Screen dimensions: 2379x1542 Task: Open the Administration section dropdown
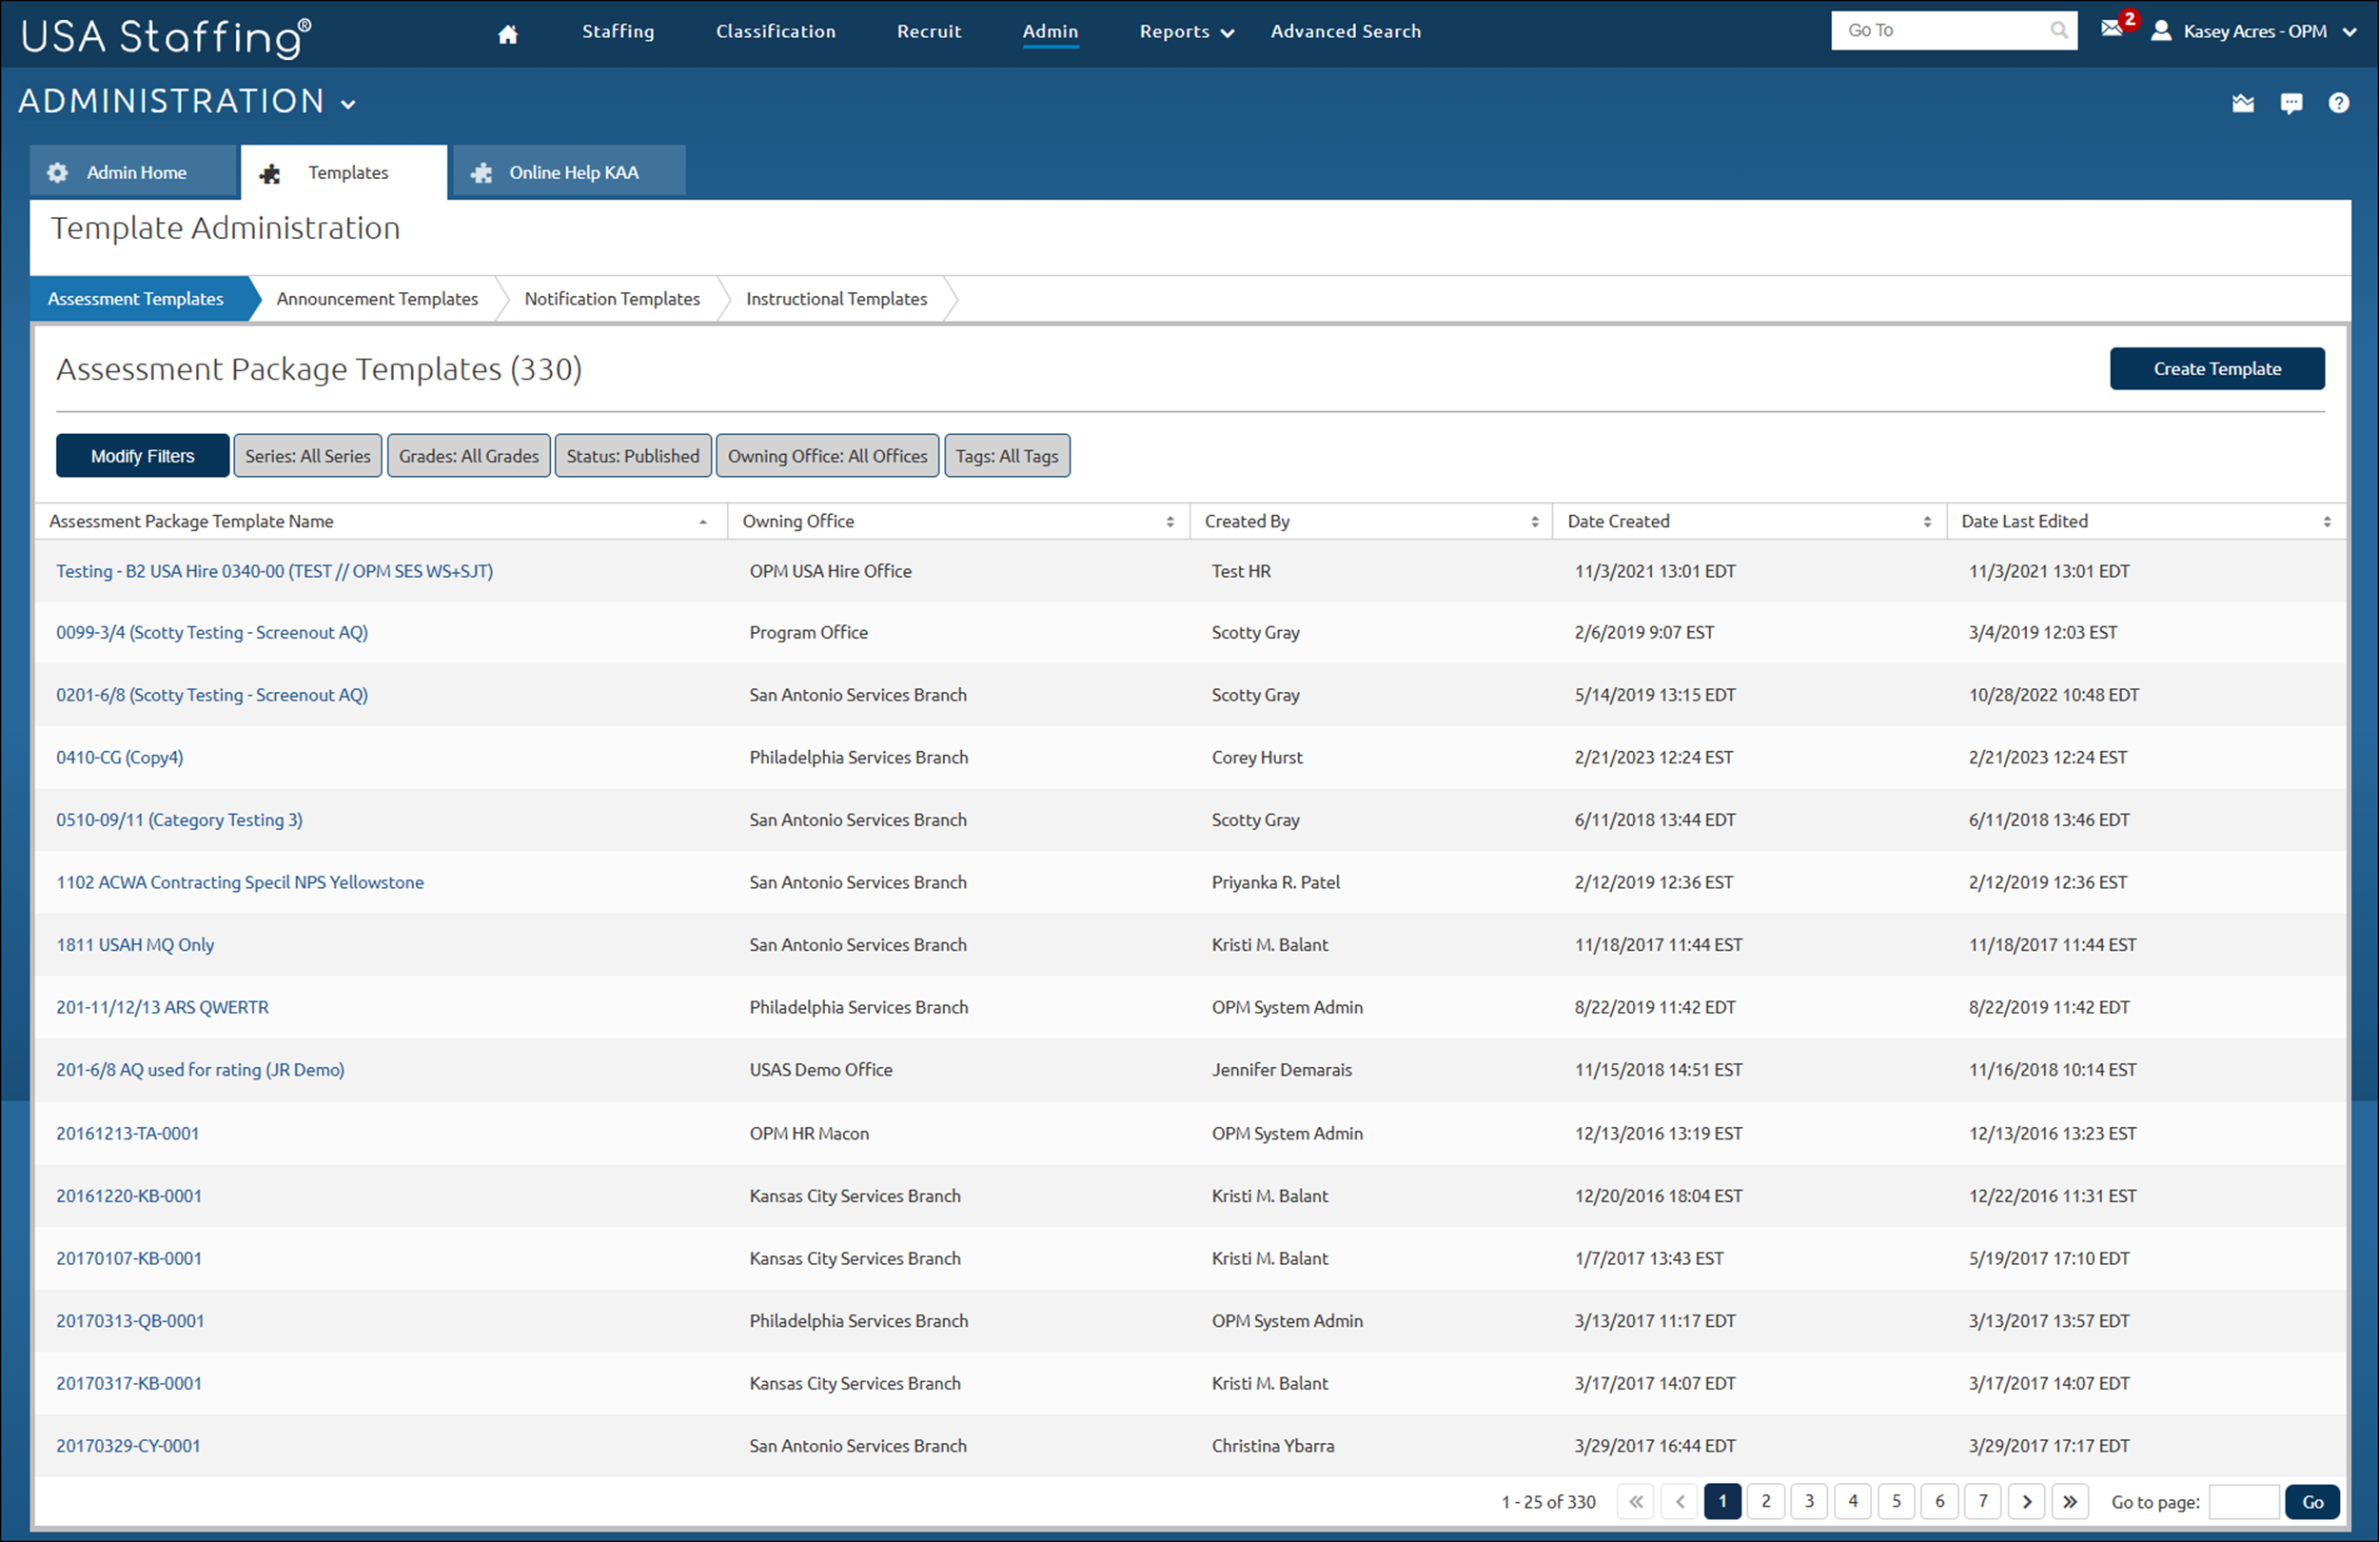point(348,102)
